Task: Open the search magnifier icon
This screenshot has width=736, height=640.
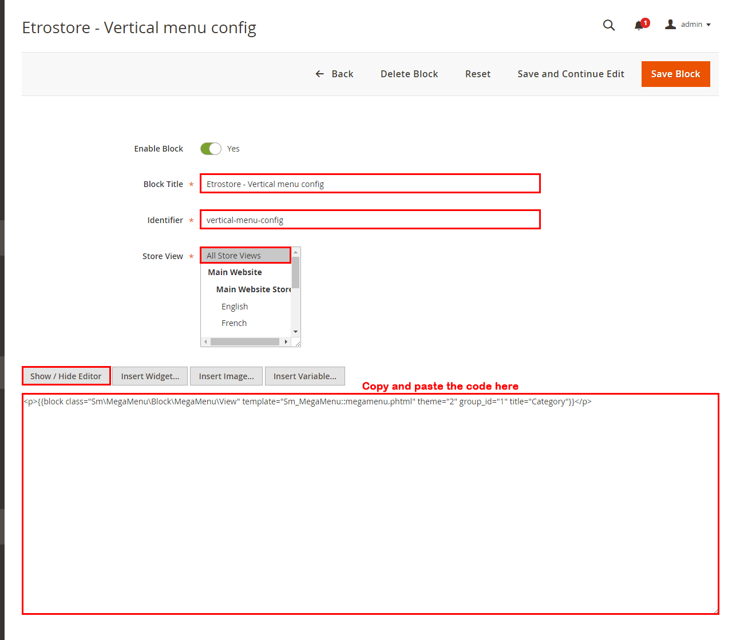Action: click(x=609, y=25)
